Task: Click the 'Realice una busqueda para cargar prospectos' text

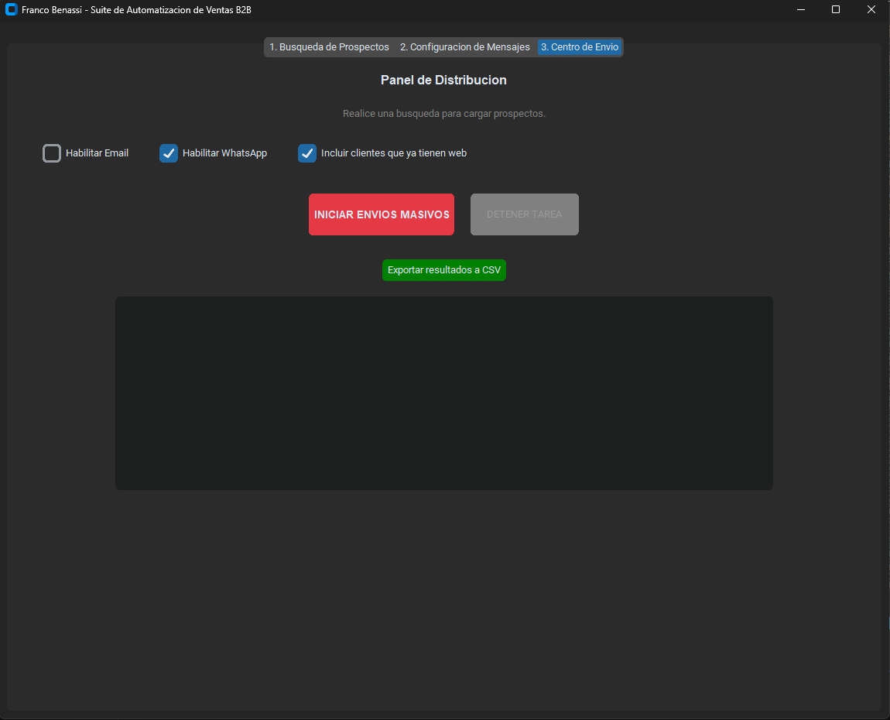Action: [x=444, y=114]
